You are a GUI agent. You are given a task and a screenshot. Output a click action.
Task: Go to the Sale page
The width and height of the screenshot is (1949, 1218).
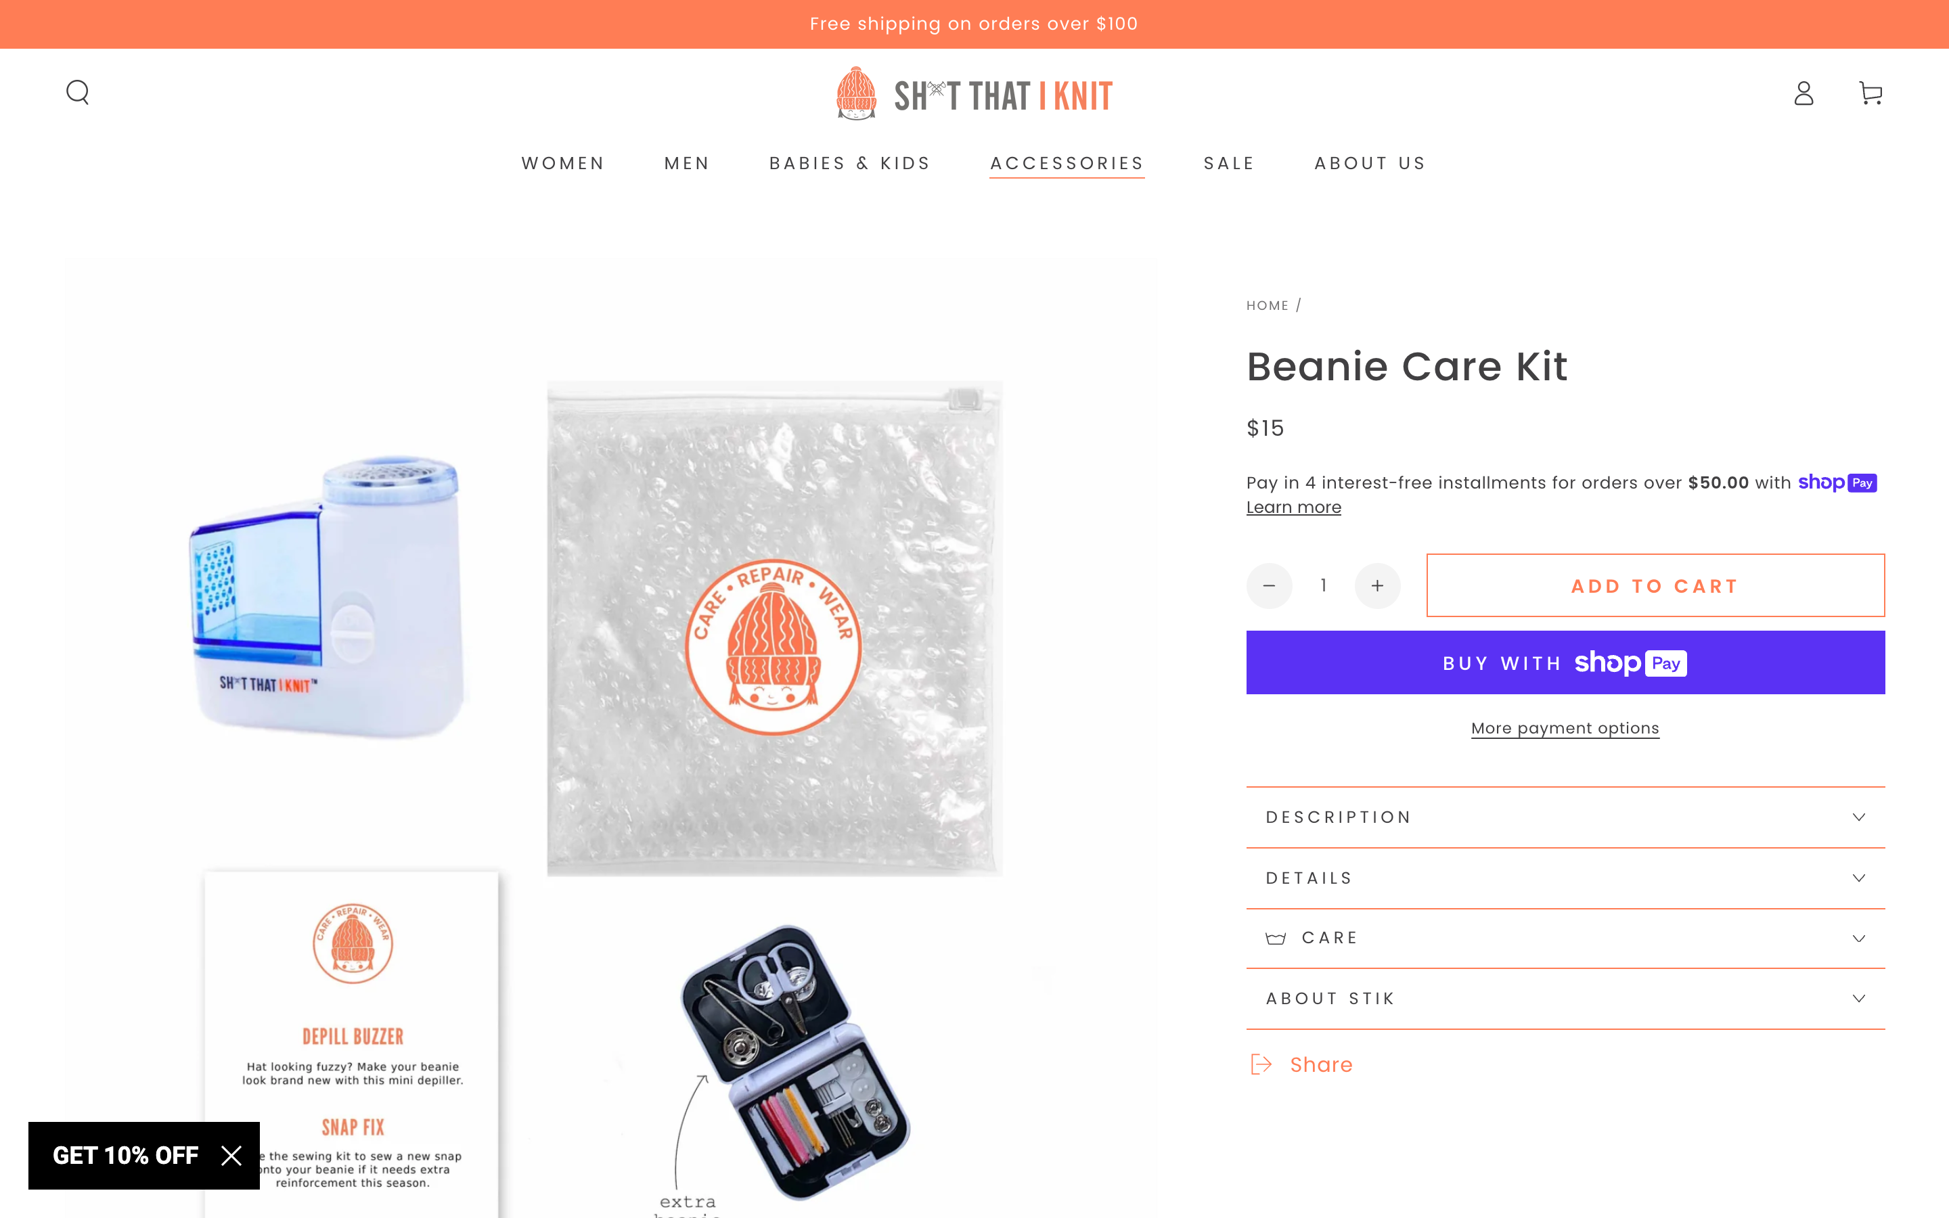click(x=1229, y=164)
